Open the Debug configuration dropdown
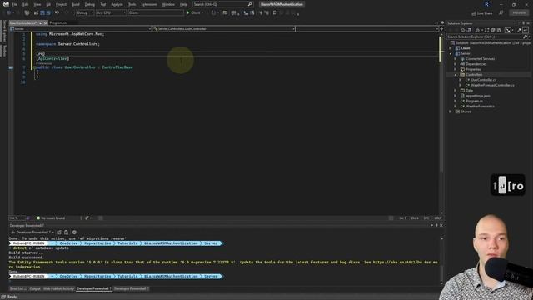533x300 pixels. [85, 13]
